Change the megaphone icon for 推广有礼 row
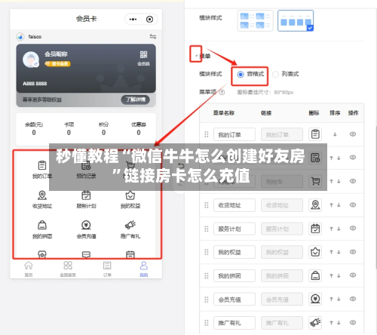Screen dimensions: 377x335 tap(315, 323)
